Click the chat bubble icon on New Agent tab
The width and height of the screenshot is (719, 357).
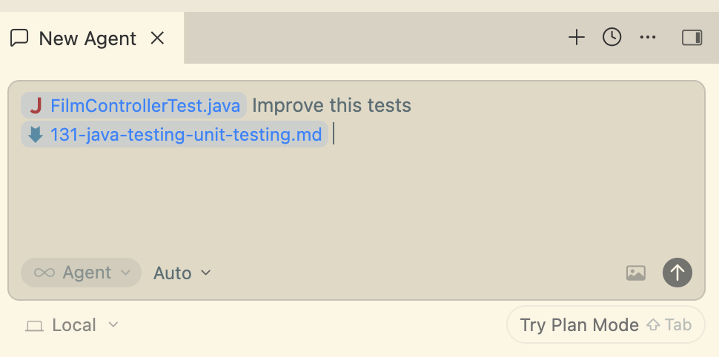[x=20, y=39]
